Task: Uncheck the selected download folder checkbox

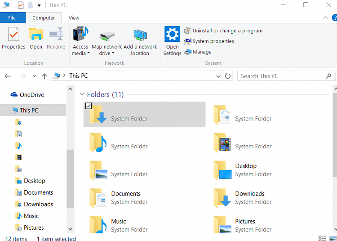Action: point(89,106)
